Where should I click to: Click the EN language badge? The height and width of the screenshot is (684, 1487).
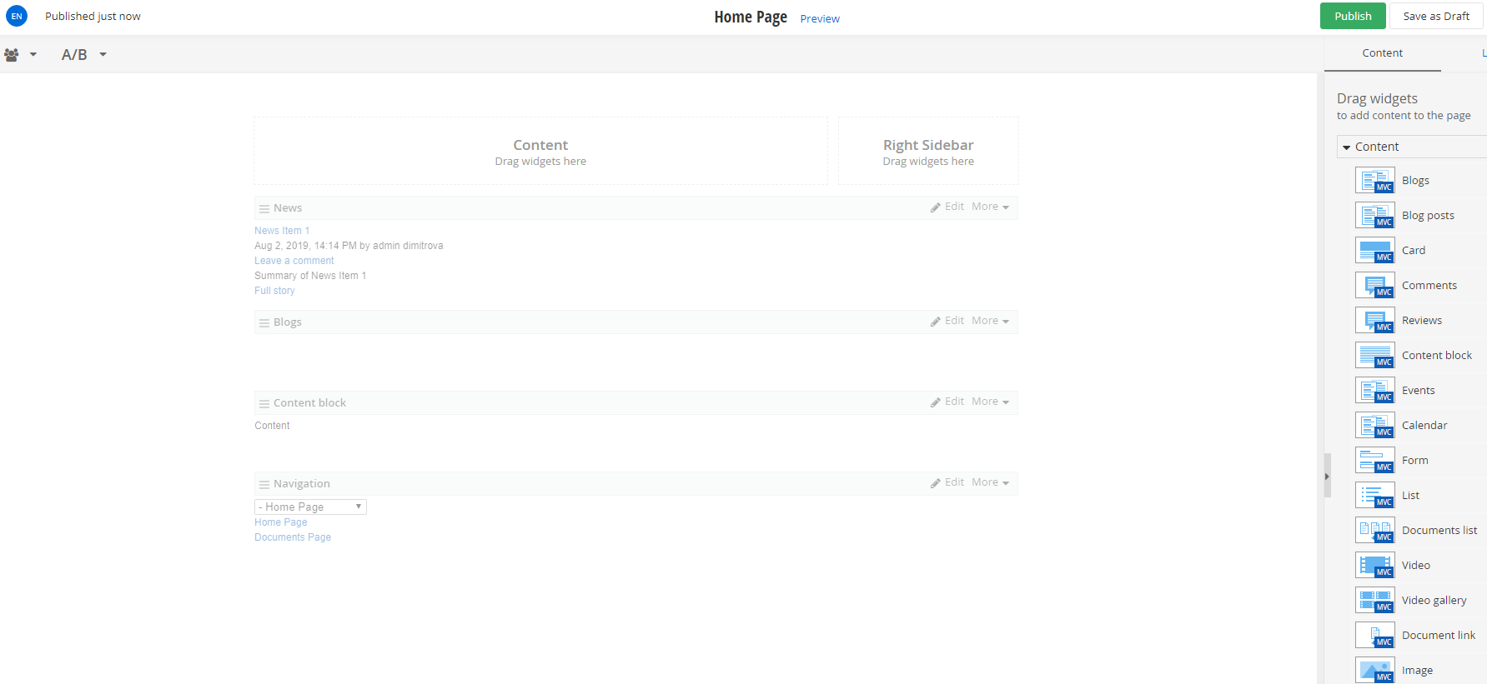17,16
